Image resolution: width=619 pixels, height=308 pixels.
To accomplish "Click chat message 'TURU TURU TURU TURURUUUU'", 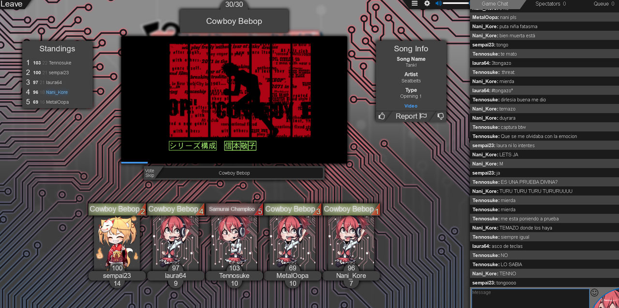I will (536, 191).
